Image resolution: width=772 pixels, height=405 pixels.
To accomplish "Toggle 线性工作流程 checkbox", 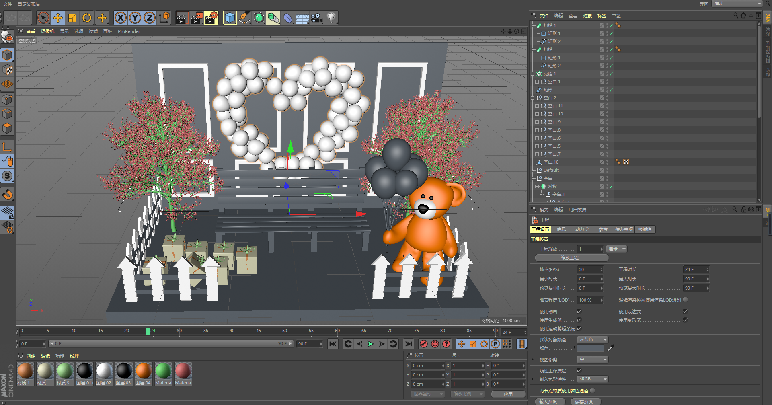I will (x=579, y=370).
